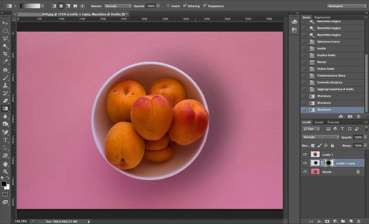
Task: Select the Zoom tool
Action: click(x=5, y=172)
